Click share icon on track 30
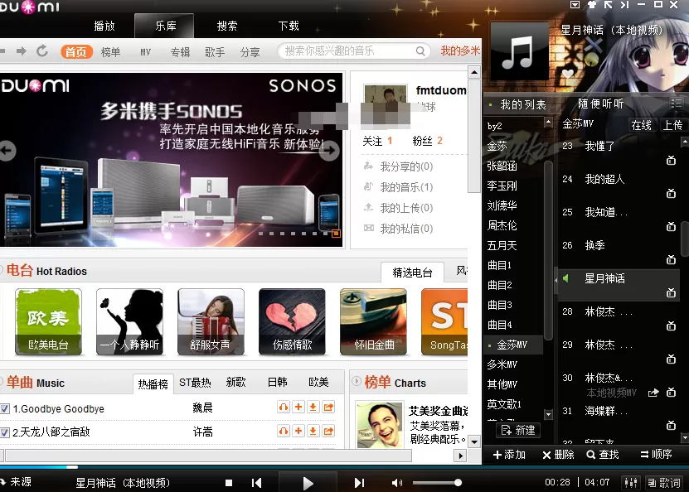The width and height of the screenshot is (689, 492). [x=653, y=393]
